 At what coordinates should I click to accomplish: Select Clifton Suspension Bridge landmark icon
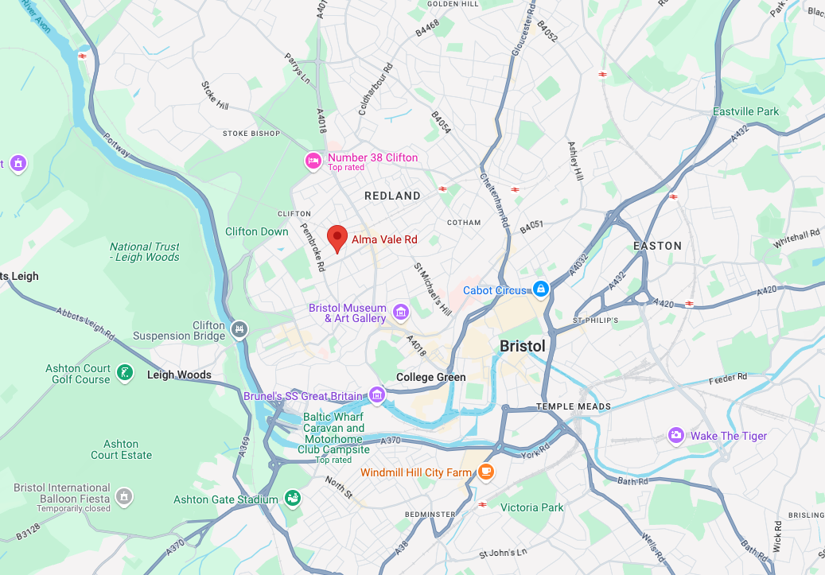[239, 330]
